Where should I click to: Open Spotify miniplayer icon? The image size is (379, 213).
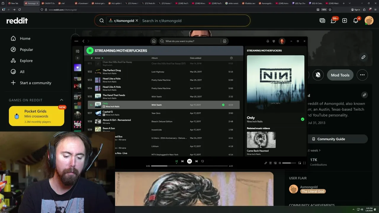tap(300, 163)
